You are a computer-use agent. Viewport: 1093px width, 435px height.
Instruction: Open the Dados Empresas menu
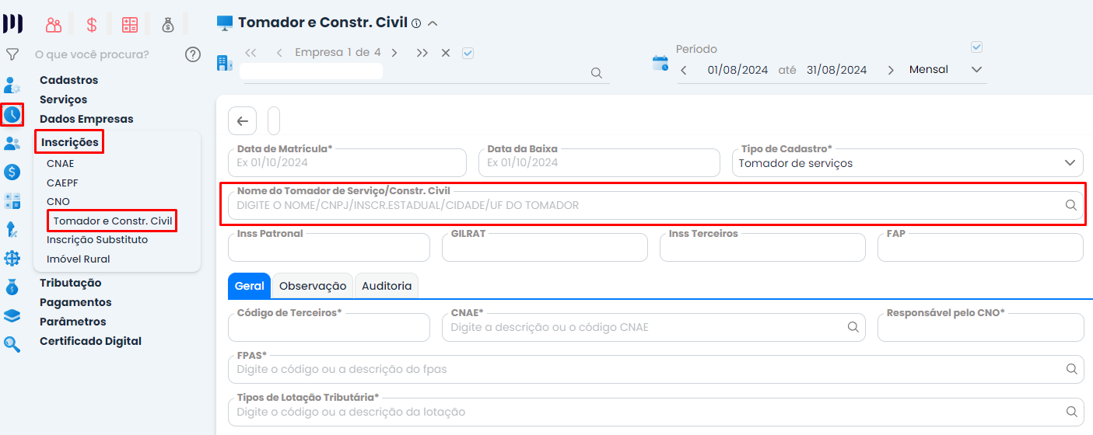click(x=86, y=119)
